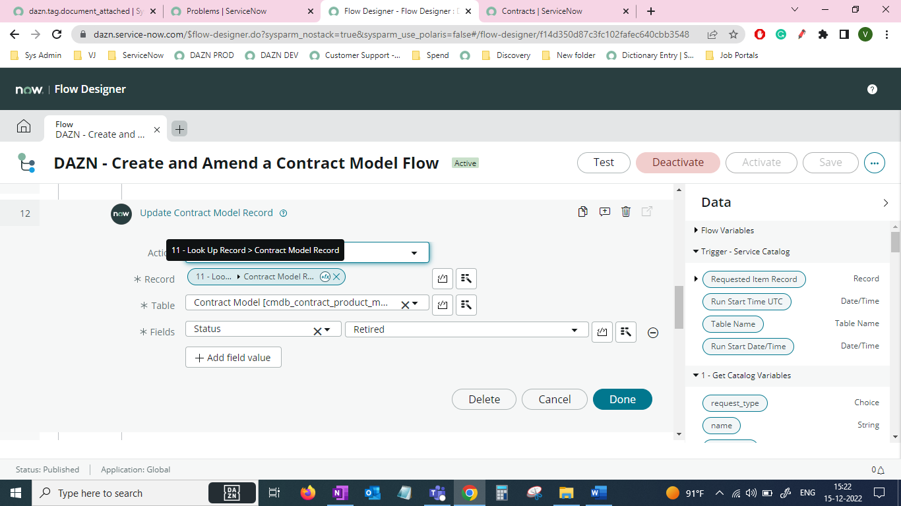Open the Flow Designer help icon

(872, 89)
